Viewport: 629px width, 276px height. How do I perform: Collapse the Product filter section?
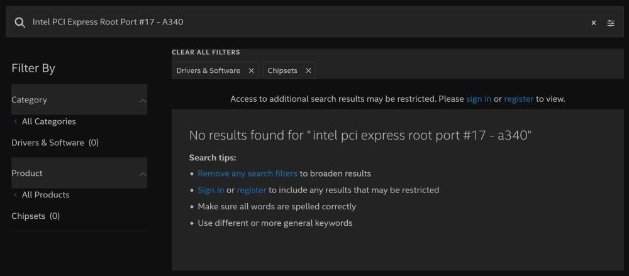click(143, 174)
